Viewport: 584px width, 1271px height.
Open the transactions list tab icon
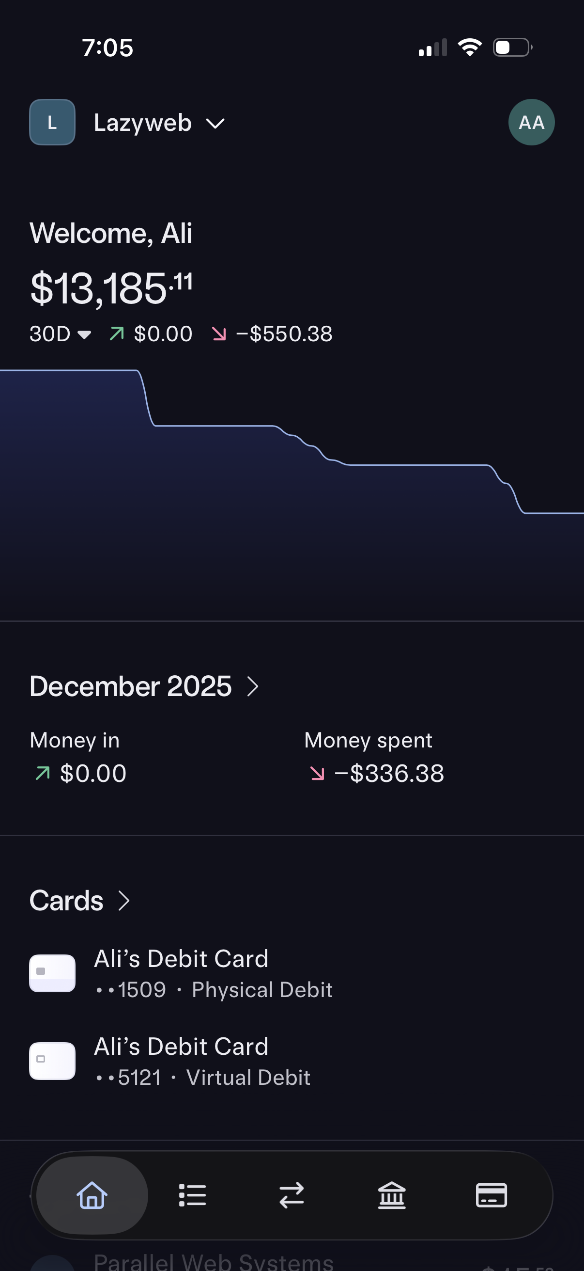[x=192, y=1195]
